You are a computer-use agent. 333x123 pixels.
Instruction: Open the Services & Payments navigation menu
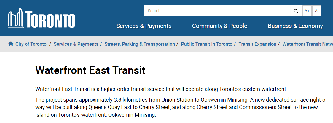pyautogui.click(x=144, y=26)
